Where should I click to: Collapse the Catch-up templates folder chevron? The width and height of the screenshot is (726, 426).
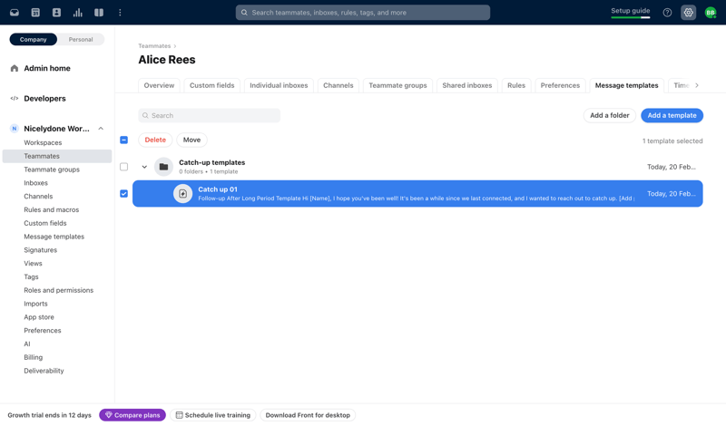(x=144, y=167)
